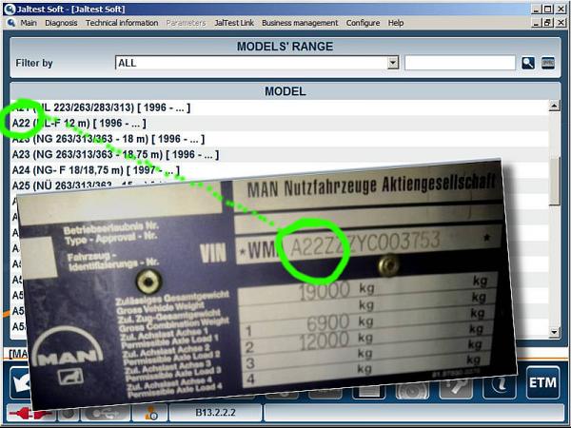Screen dimensions: 571x428
Task: Select 'A24 (NG- F 18/18,75 m)' model row
Action: pos(279,170)
